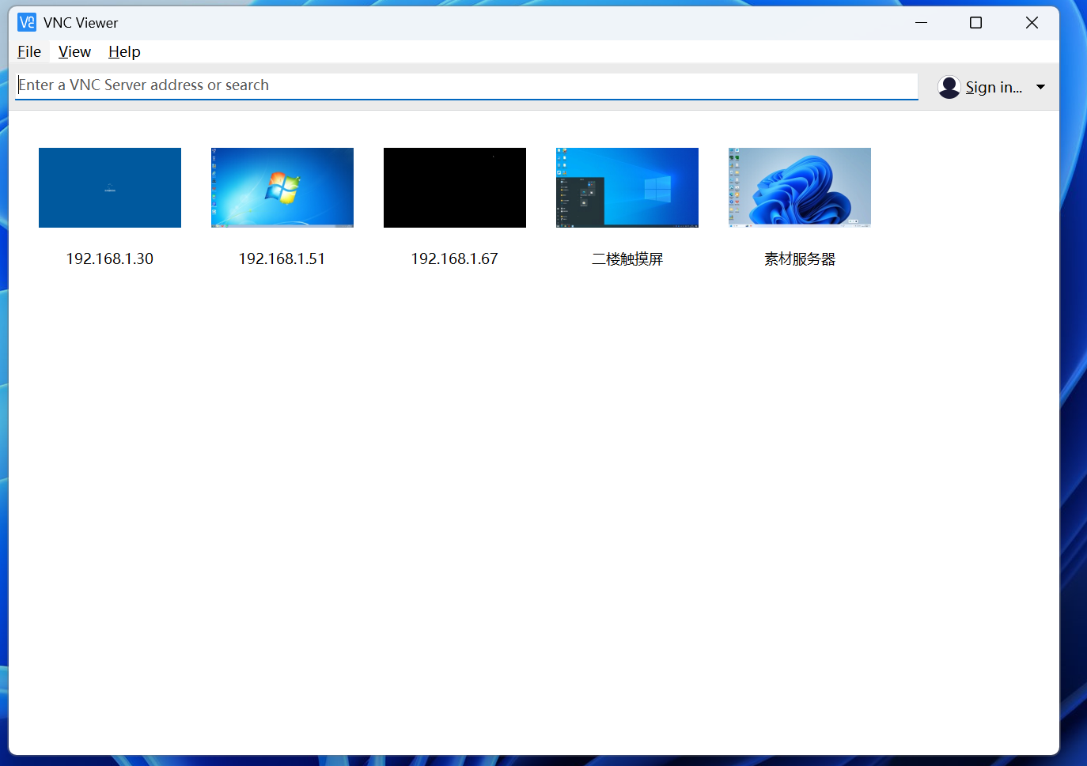Image resolution: width=1087 pixels, height=766 pixels.
Task: Click the 二楼触摸屏 label text
Action: point(627,259)
